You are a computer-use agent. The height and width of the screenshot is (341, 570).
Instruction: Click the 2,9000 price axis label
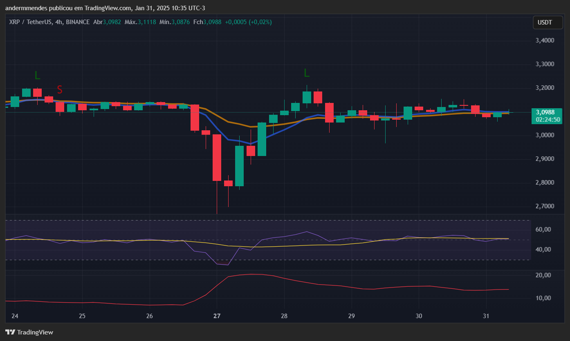[x=545, y=159]
